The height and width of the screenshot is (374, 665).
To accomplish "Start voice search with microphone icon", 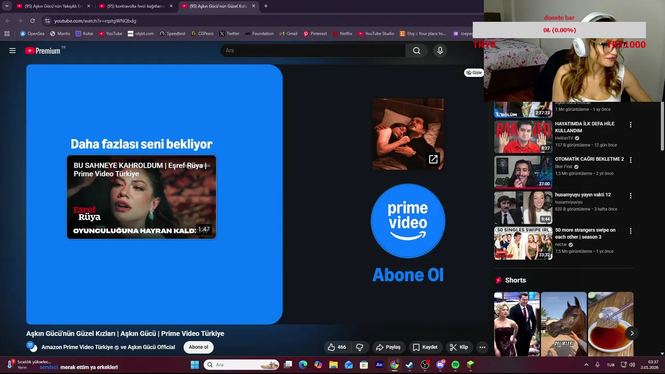I will (440, 50).
